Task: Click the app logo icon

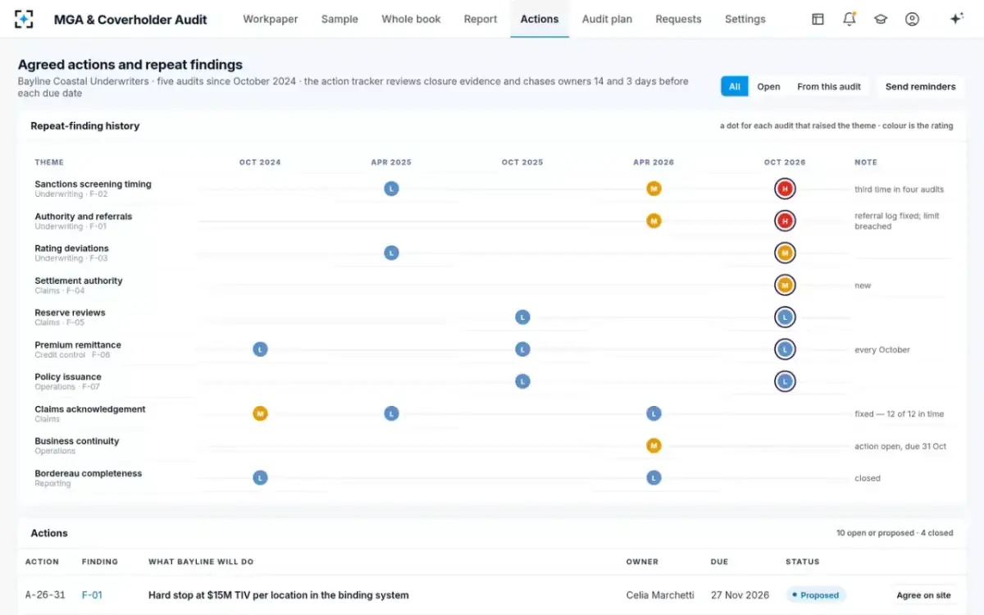Action: 24,19
